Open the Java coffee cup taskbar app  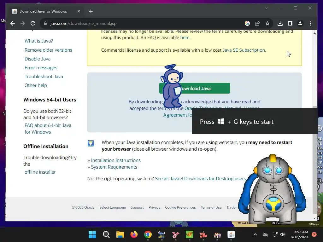coord(231,234)
